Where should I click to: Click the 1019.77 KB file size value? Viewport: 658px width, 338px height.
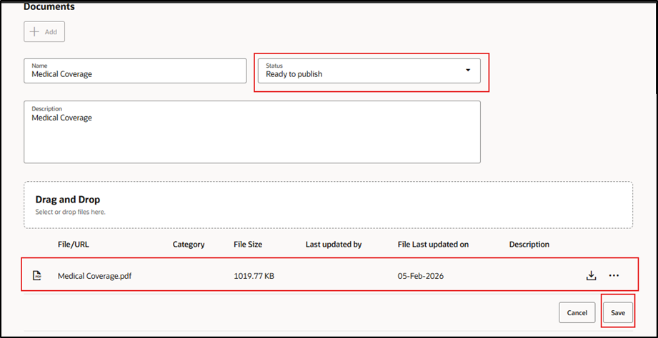(254, 276)
